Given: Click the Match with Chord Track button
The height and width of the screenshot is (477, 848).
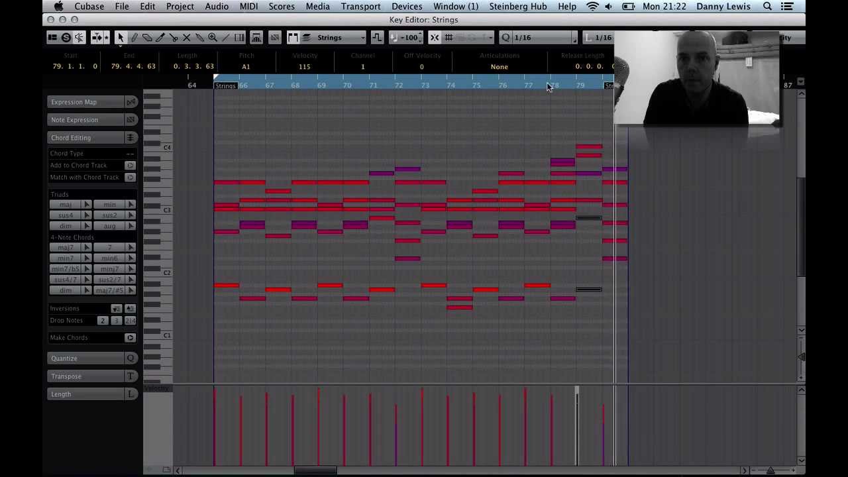Looking at the screenshot, I should (x=130, y=178).
